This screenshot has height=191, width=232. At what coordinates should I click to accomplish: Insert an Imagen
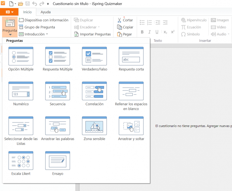(x=220, y=20)
